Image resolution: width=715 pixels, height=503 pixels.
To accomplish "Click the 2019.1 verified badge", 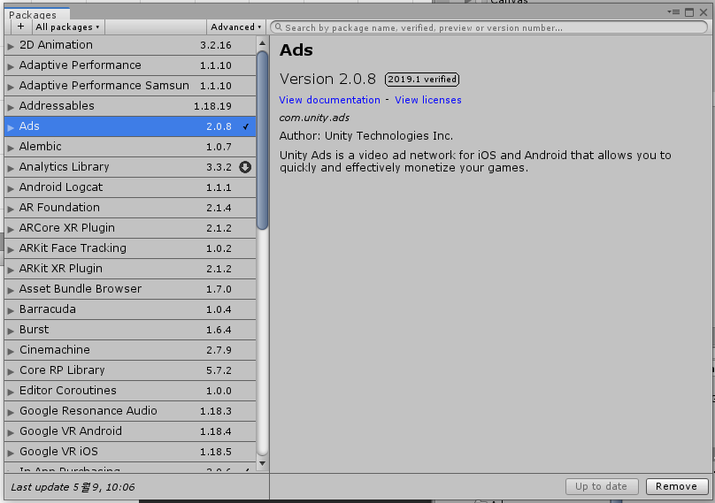I will point(422,80).
